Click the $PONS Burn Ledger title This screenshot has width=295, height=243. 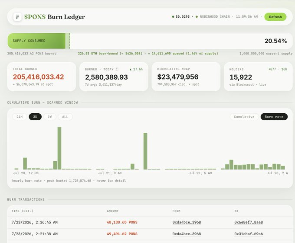click(x=54, y=17)
